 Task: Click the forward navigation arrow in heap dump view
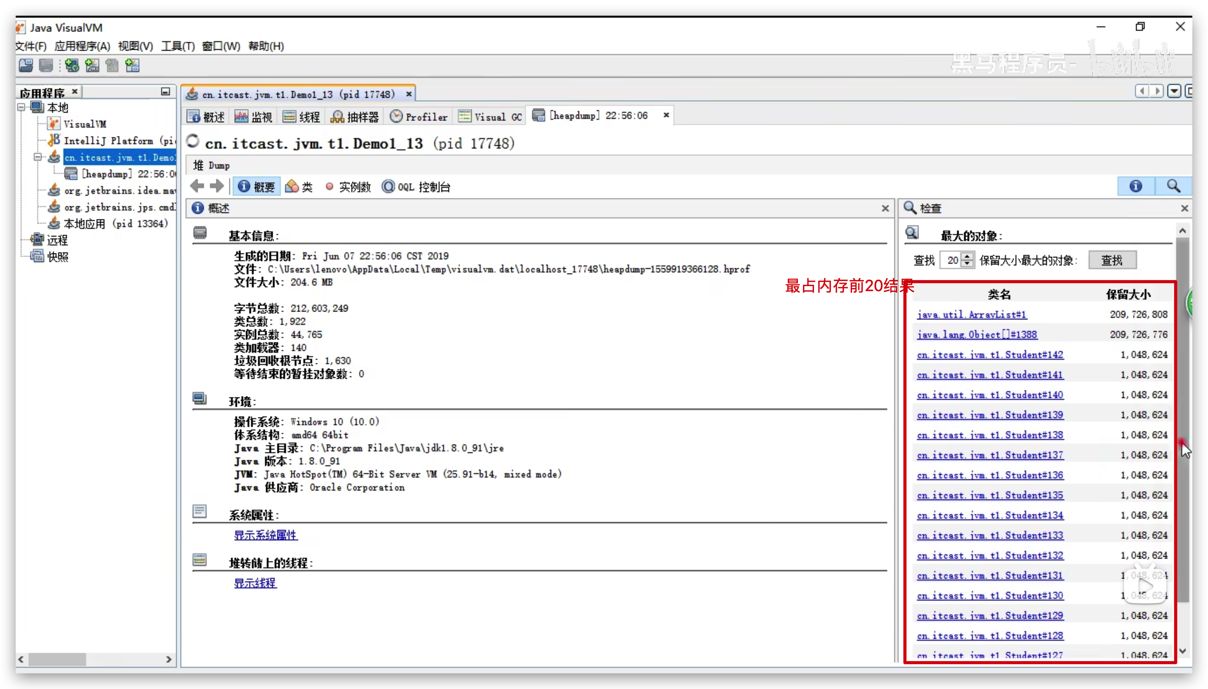(217, 186)
